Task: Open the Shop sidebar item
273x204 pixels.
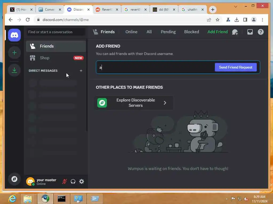Action: [x=56, y=58]
